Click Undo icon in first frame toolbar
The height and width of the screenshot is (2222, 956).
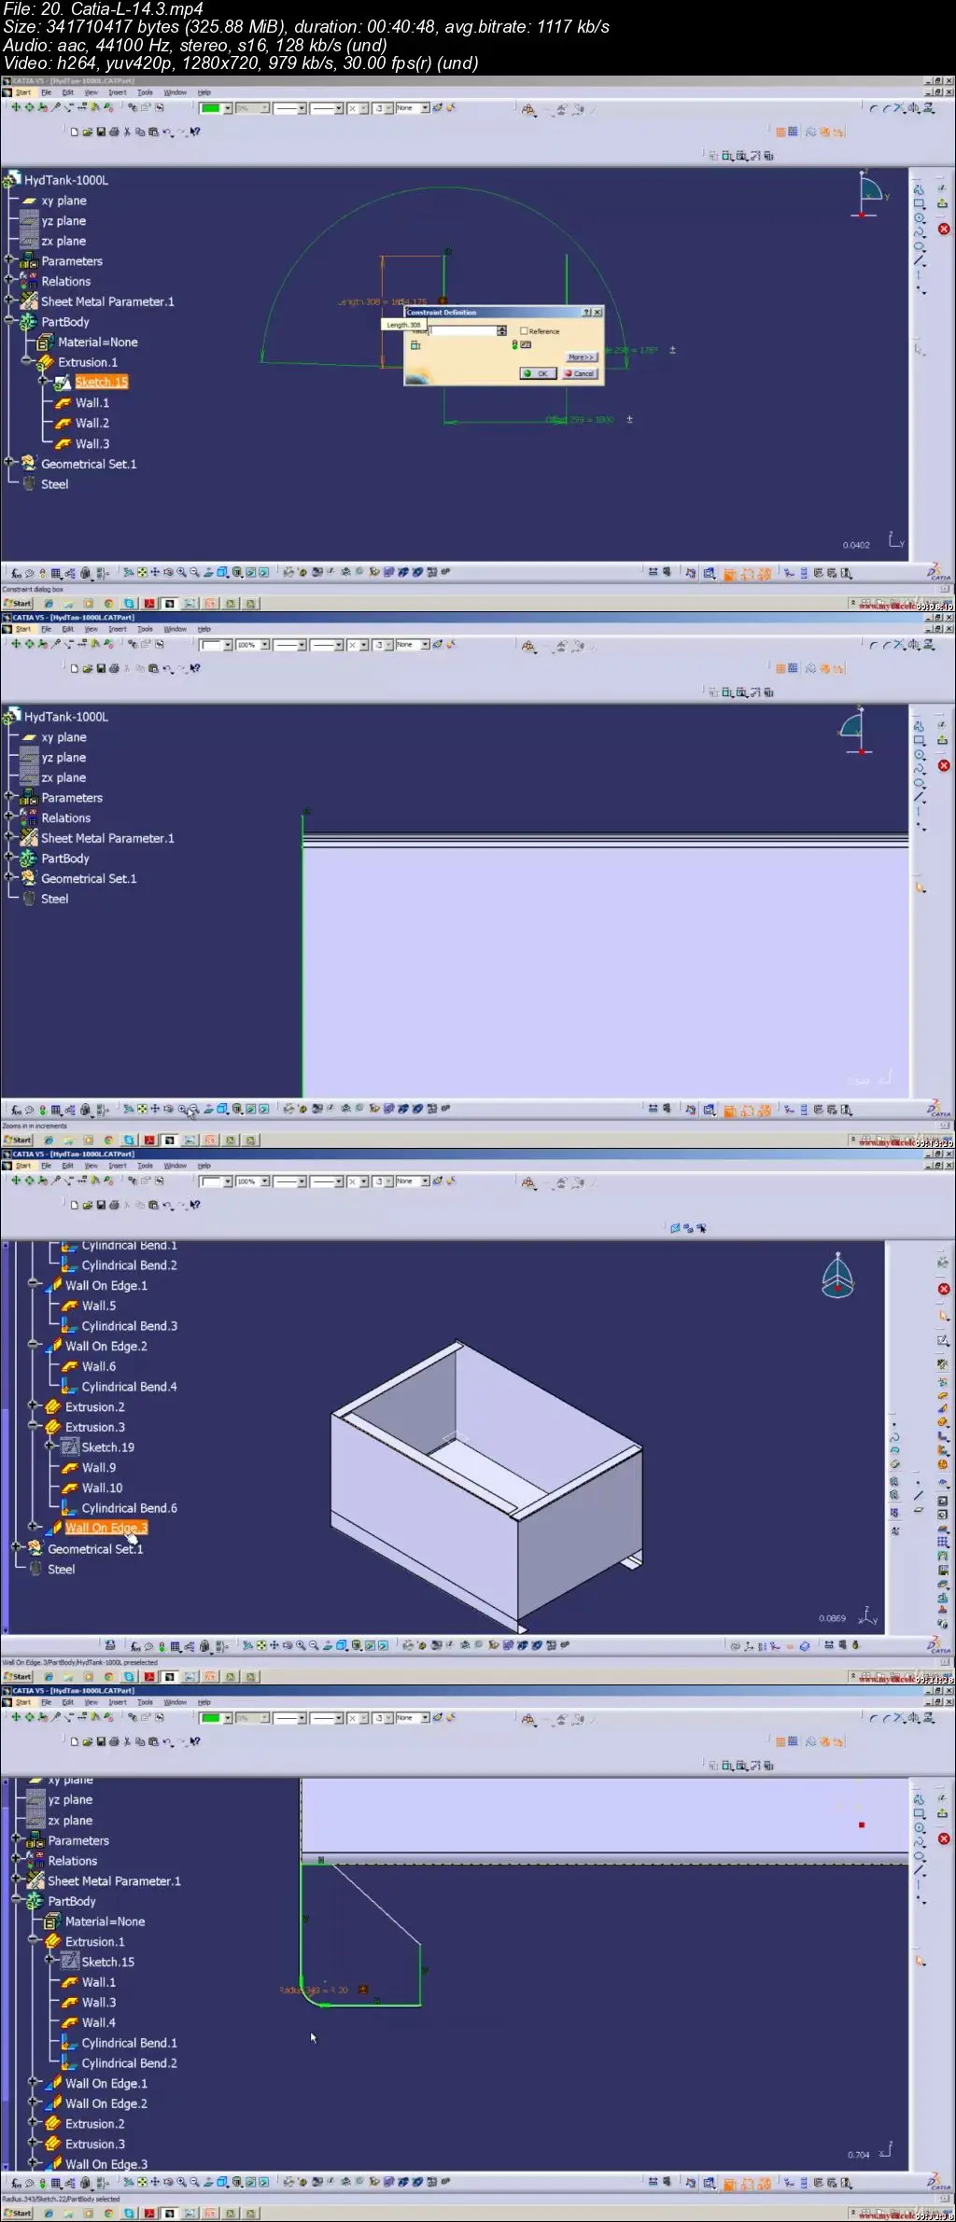click(x=167, y=133)
